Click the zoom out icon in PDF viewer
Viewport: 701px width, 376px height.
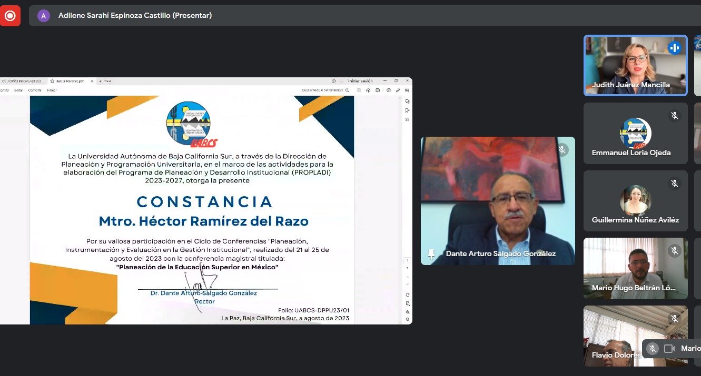coord(407,320)
